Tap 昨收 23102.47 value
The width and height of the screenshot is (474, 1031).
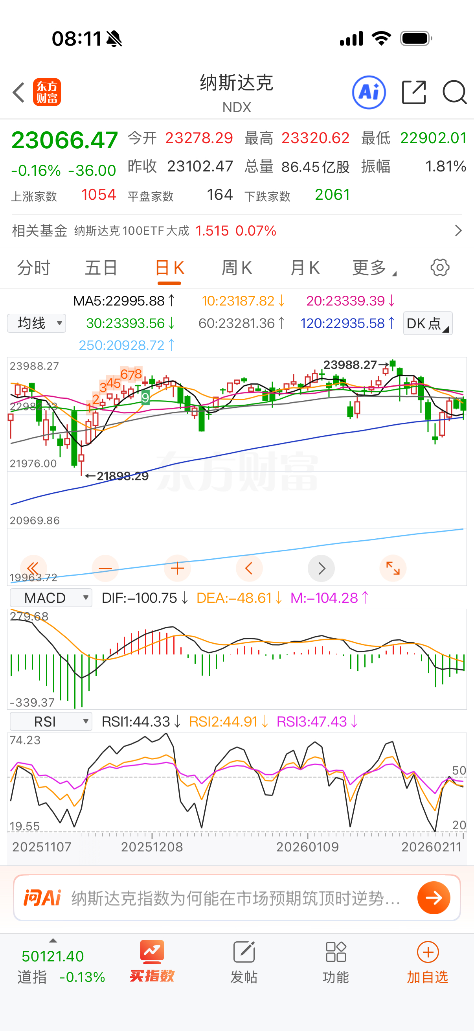pos(200,166)
